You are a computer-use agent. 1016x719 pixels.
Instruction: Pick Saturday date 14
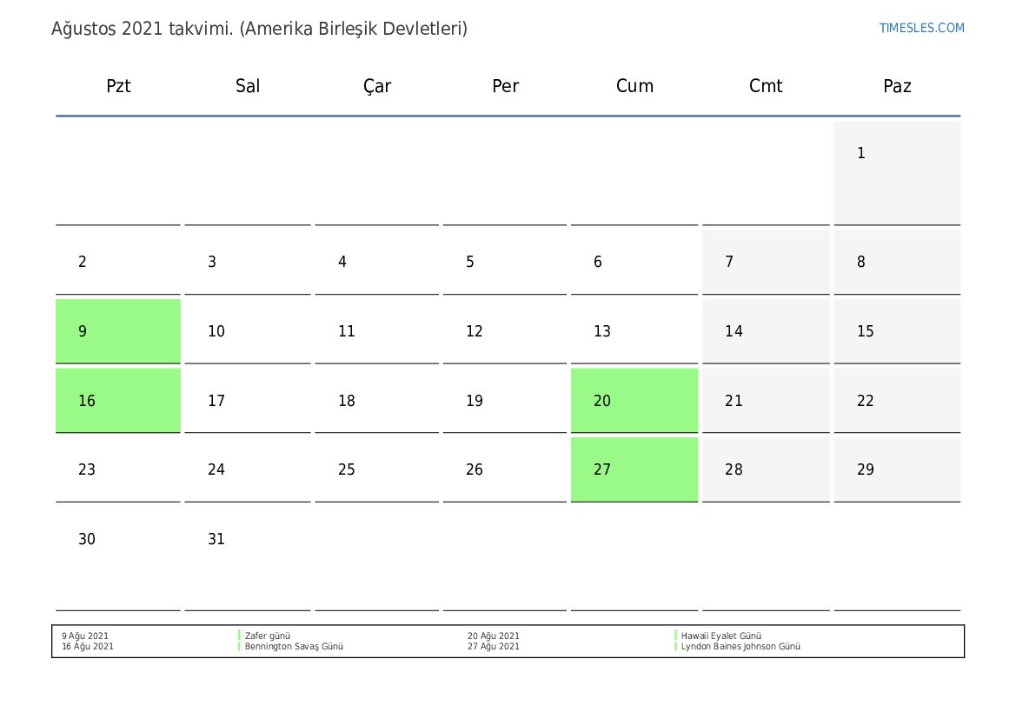(765, 331)
